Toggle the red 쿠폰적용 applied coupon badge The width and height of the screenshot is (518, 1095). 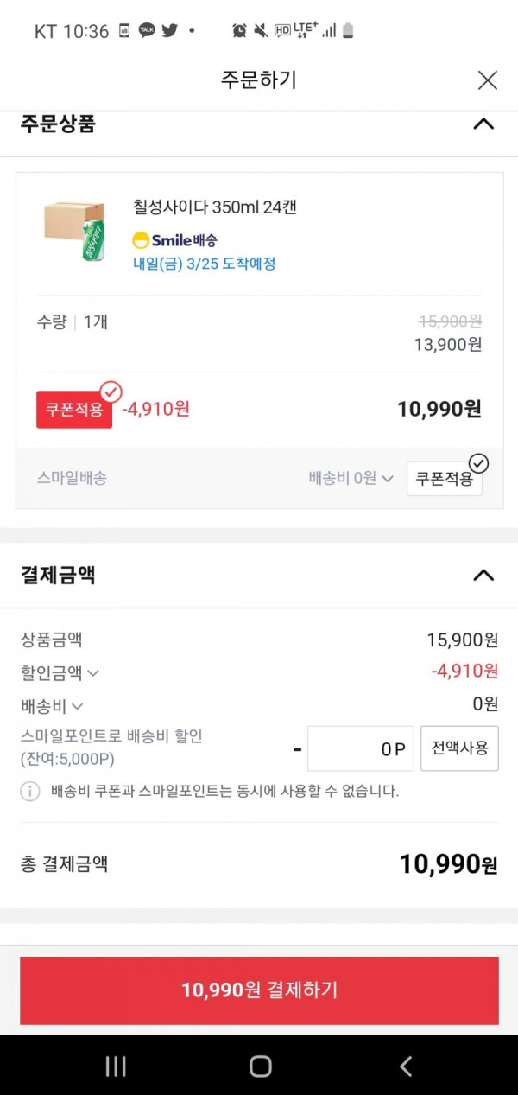[x=74, y=409]
